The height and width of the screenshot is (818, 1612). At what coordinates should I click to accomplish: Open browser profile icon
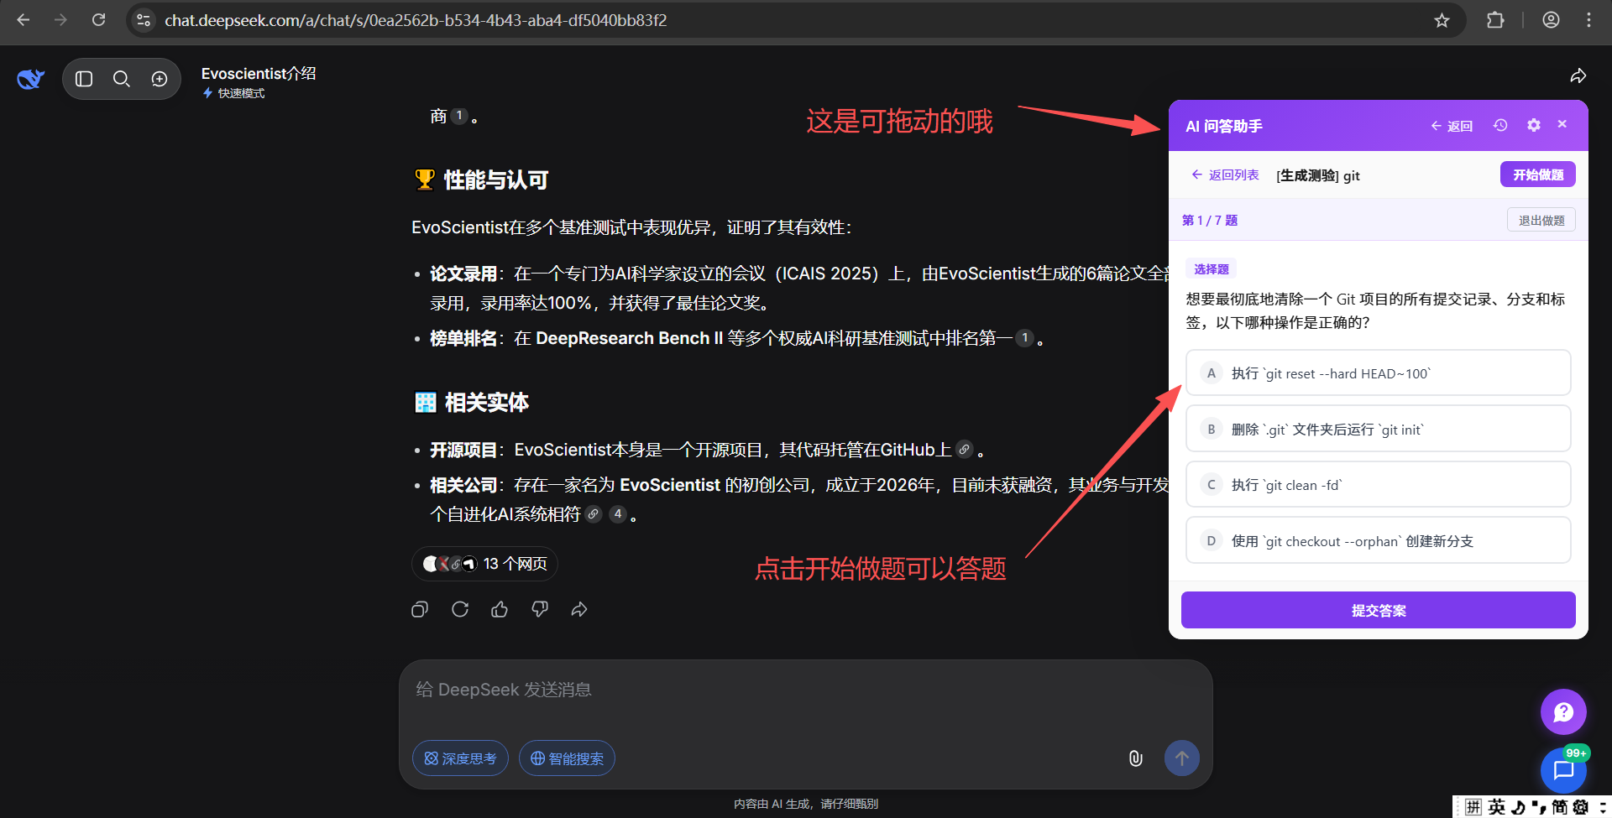[1551, 20]
